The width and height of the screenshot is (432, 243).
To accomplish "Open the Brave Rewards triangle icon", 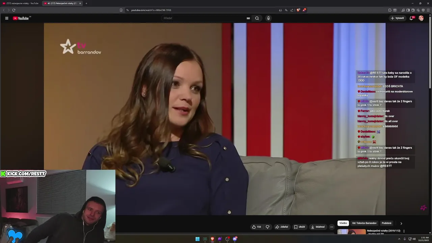I will pos(304,10).
